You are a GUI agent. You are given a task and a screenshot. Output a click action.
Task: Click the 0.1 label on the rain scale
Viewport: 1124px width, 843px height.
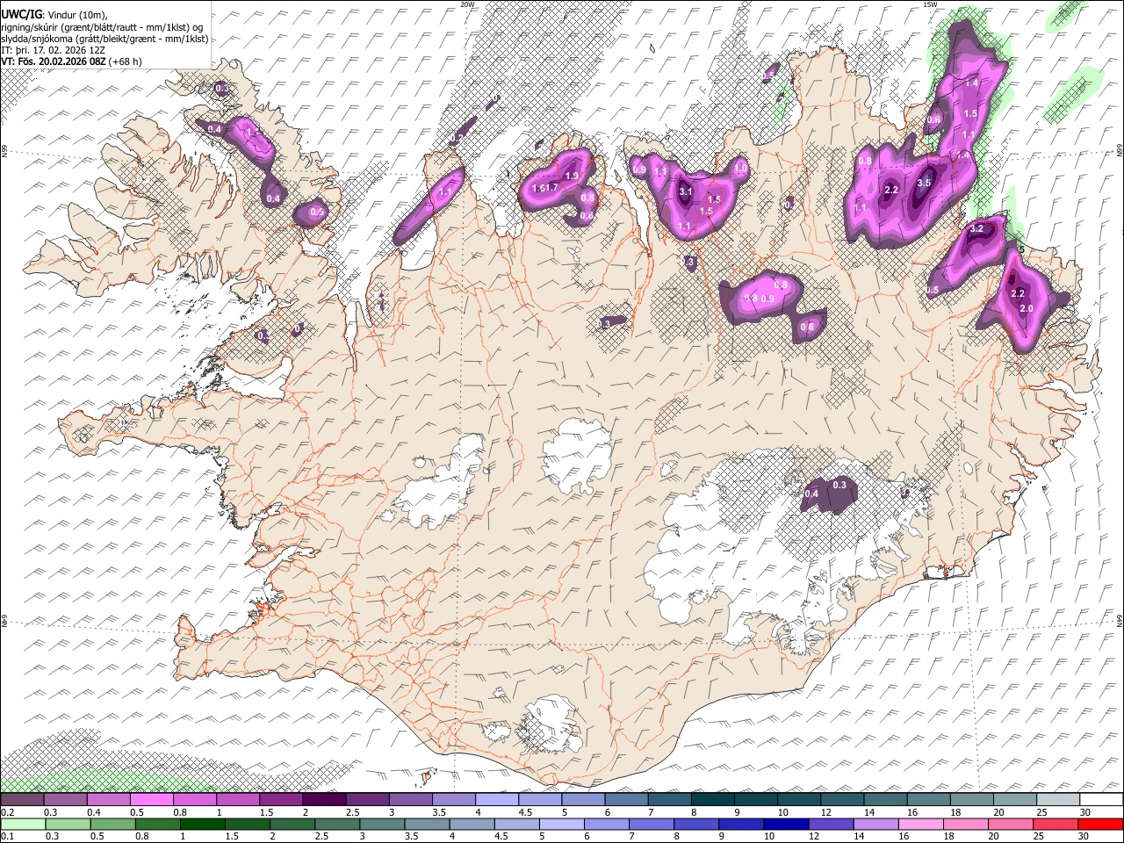coord(7,836)
